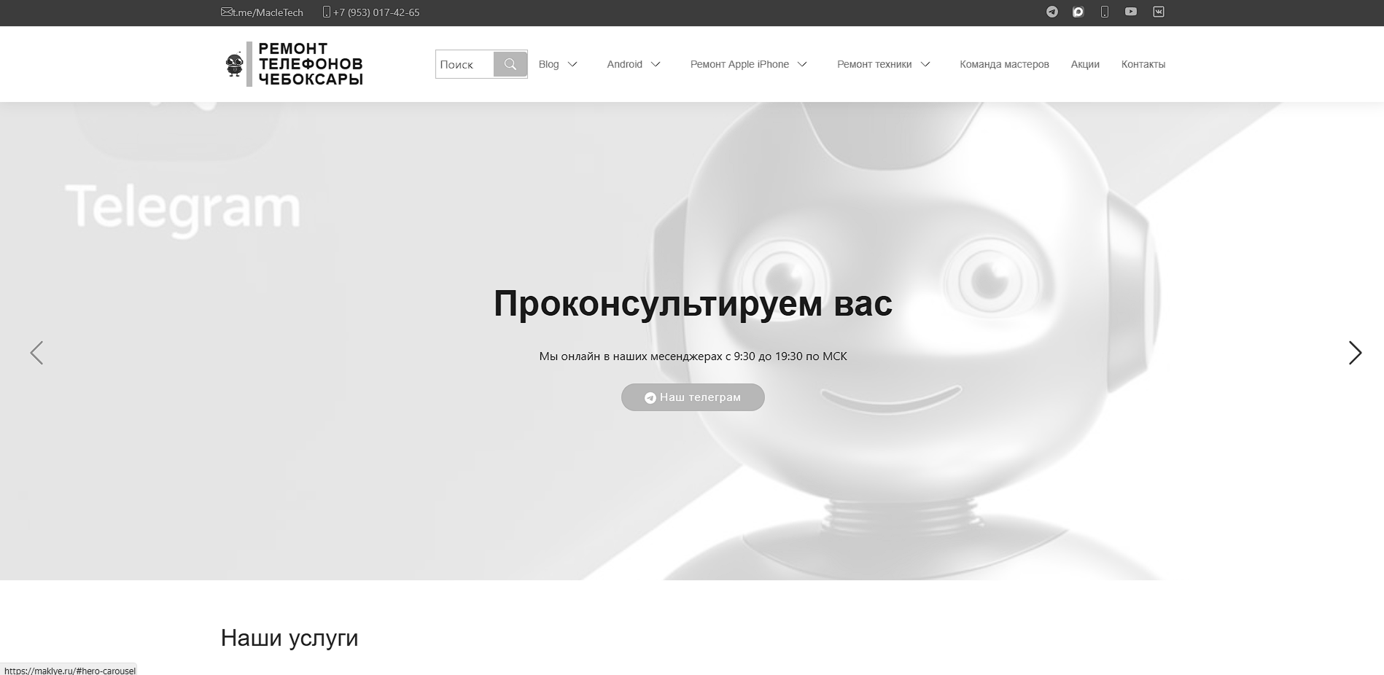Viewport: 1384px width, 675px height.
Task: Click the text about online hours 9:30–19:30
Action: (x=693, y=356)
